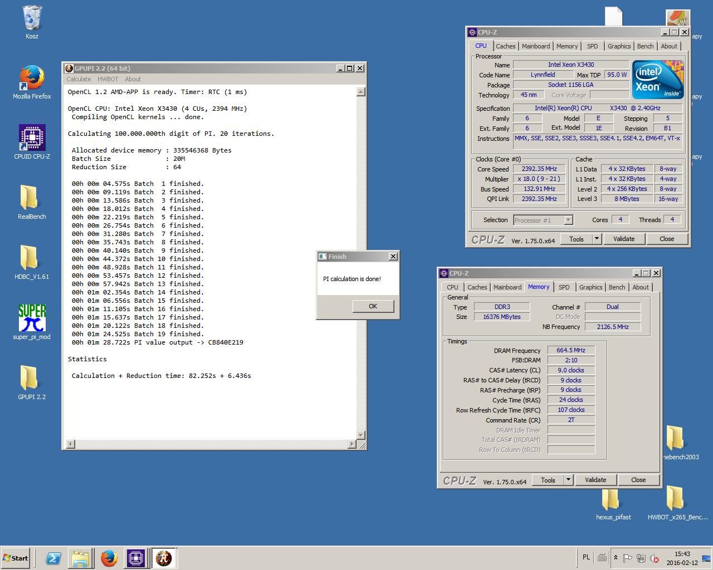Select SPD tab in lower CPU-Z window
The height and width of the screenshot is (570, 713).
point(564,287)
